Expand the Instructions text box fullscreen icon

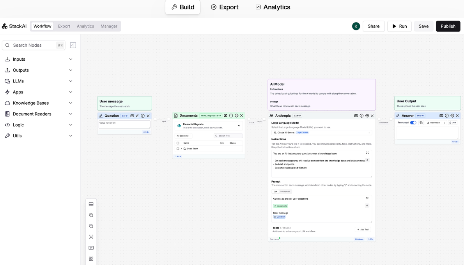point(367,153)
